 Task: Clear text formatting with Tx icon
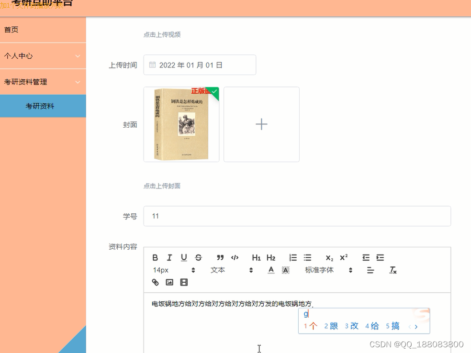pyautogui.click(x=393, y=270)
